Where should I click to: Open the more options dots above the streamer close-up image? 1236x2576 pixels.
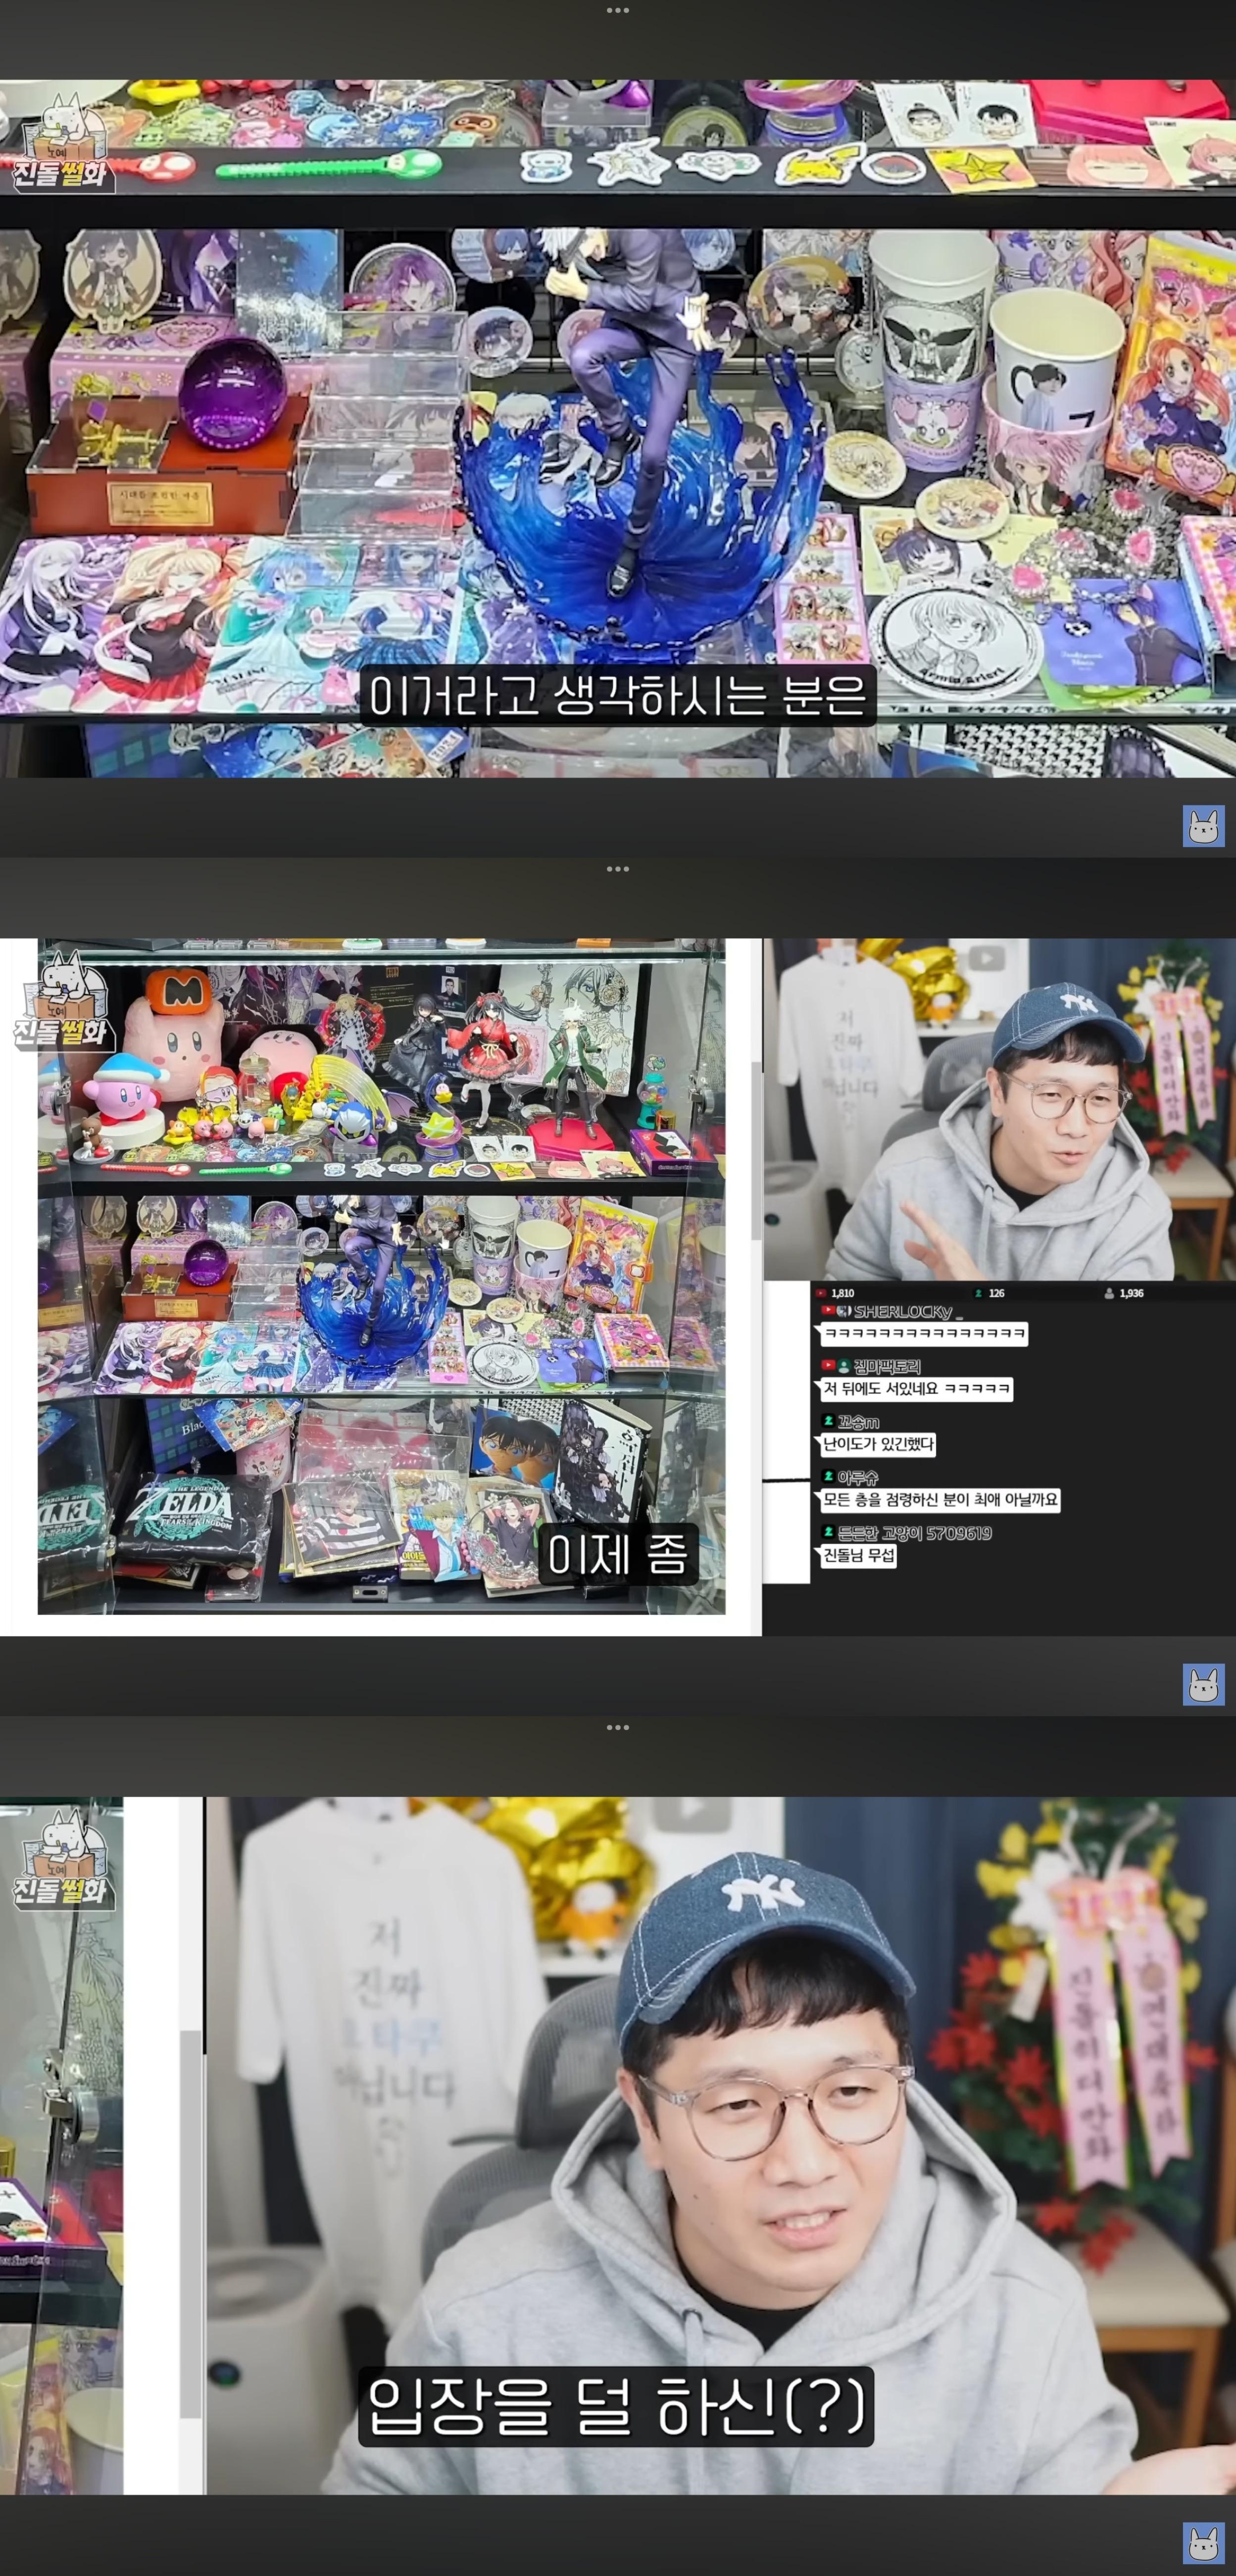(x=618, y=1727)
